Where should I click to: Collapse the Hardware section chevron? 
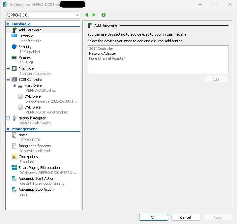[8, 24]
